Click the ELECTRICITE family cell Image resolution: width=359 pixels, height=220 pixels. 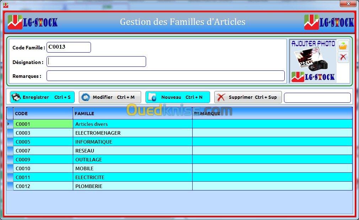click(133, 177)
